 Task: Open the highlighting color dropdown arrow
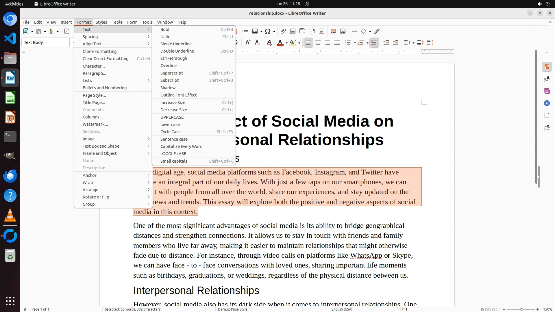click(x=299, y=43)
